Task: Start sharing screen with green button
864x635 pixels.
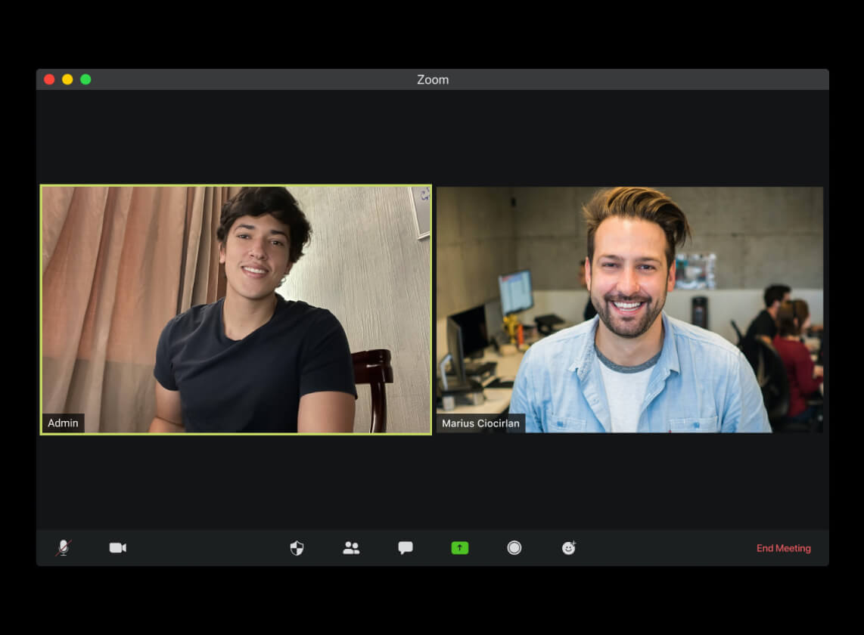Action: click(x=459, y=547)
